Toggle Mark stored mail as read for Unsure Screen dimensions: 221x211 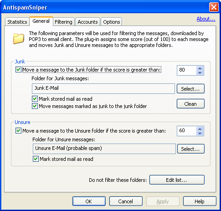coord(36,159)
